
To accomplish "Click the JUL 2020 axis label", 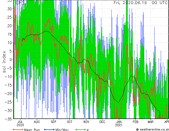I will click(x=20, y=124).
